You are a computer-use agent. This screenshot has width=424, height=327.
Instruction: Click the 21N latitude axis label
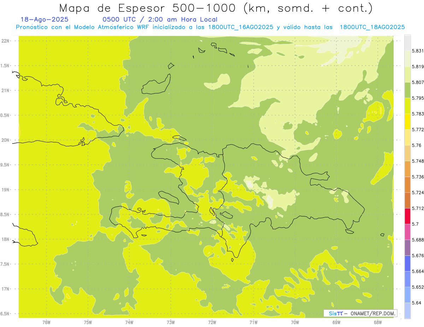5,91
